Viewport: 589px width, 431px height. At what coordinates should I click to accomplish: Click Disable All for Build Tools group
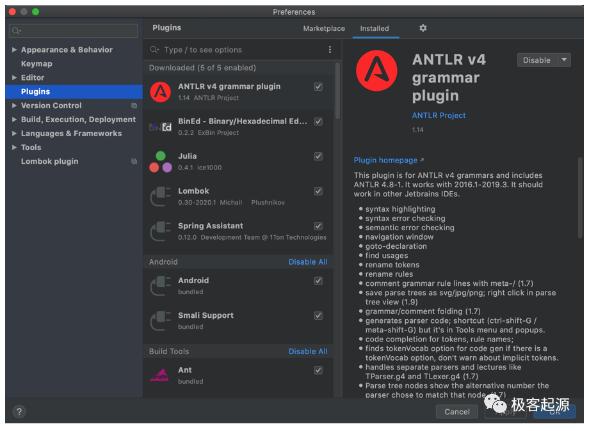coord(308,352)
